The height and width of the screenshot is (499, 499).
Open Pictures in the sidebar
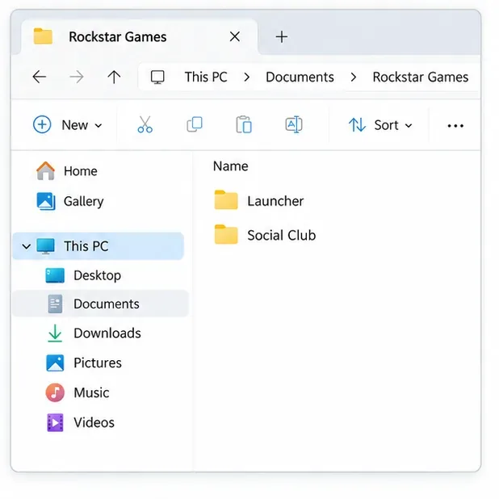click(84, 363)
